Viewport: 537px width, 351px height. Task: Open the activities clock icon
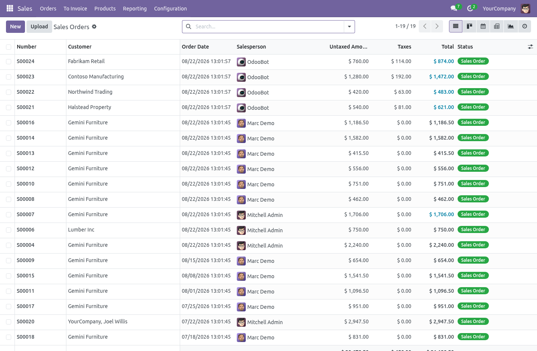pos(470,8)
